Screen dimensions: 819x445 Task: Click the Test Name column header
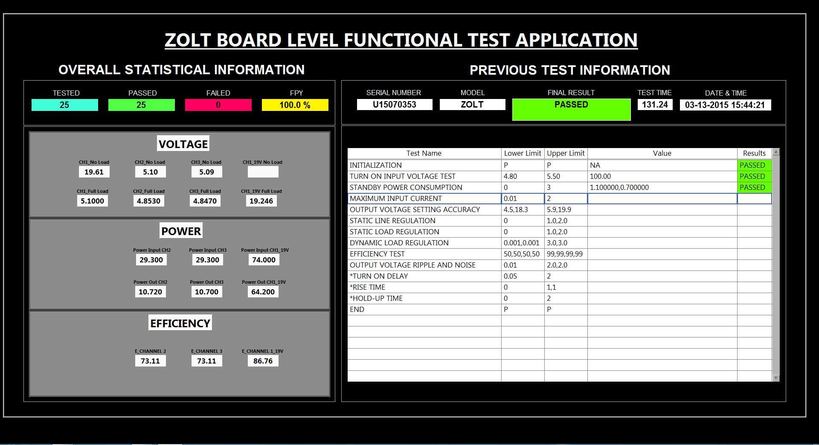coord(424,154)
